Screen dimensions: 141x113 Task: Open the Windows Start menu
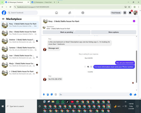click(x=3, y=106)
